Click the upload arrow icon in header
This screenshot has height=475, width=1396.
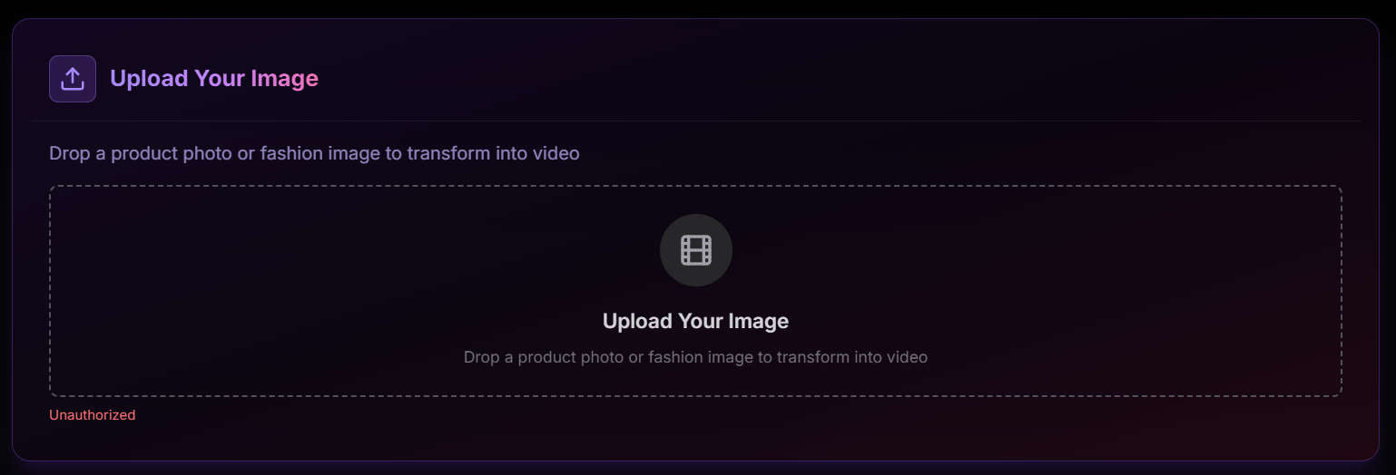click(73, 79)
